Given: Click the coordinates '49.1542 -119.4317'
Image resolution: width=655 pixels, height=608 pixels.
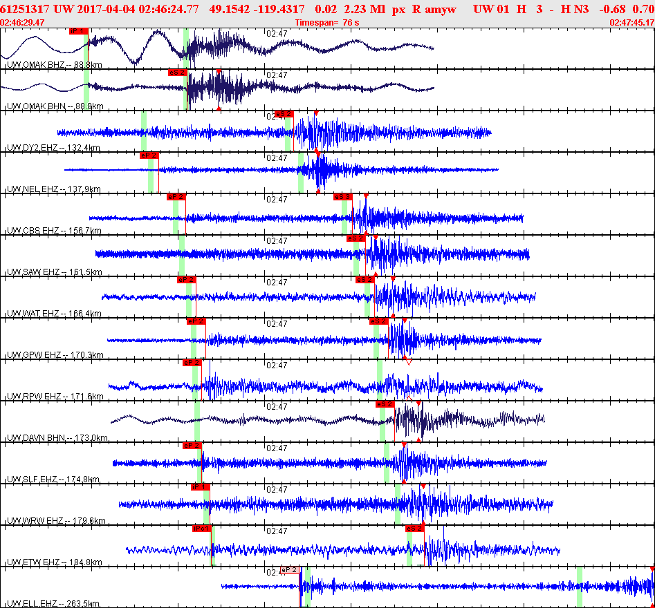Looking at the screenshot, I should [257, 9].
